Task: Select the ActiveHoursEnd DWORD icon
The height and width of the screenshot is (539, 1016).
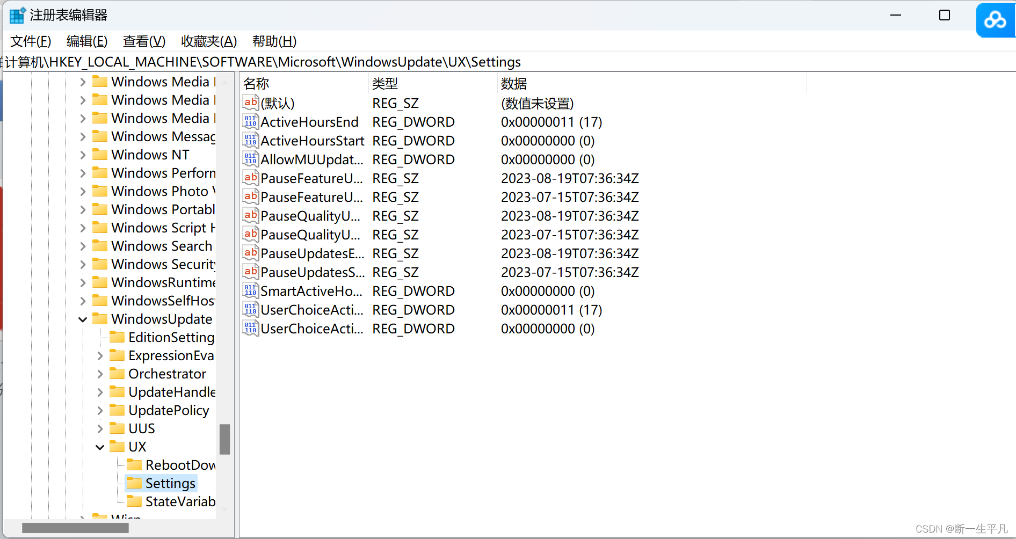Action: click(x=251, y=122)
